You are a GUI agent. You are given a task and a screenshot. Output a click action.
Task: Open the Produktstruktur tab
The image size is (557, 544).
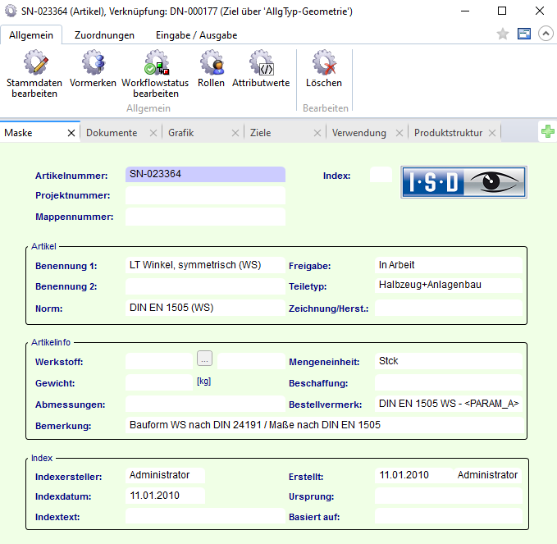448,133
